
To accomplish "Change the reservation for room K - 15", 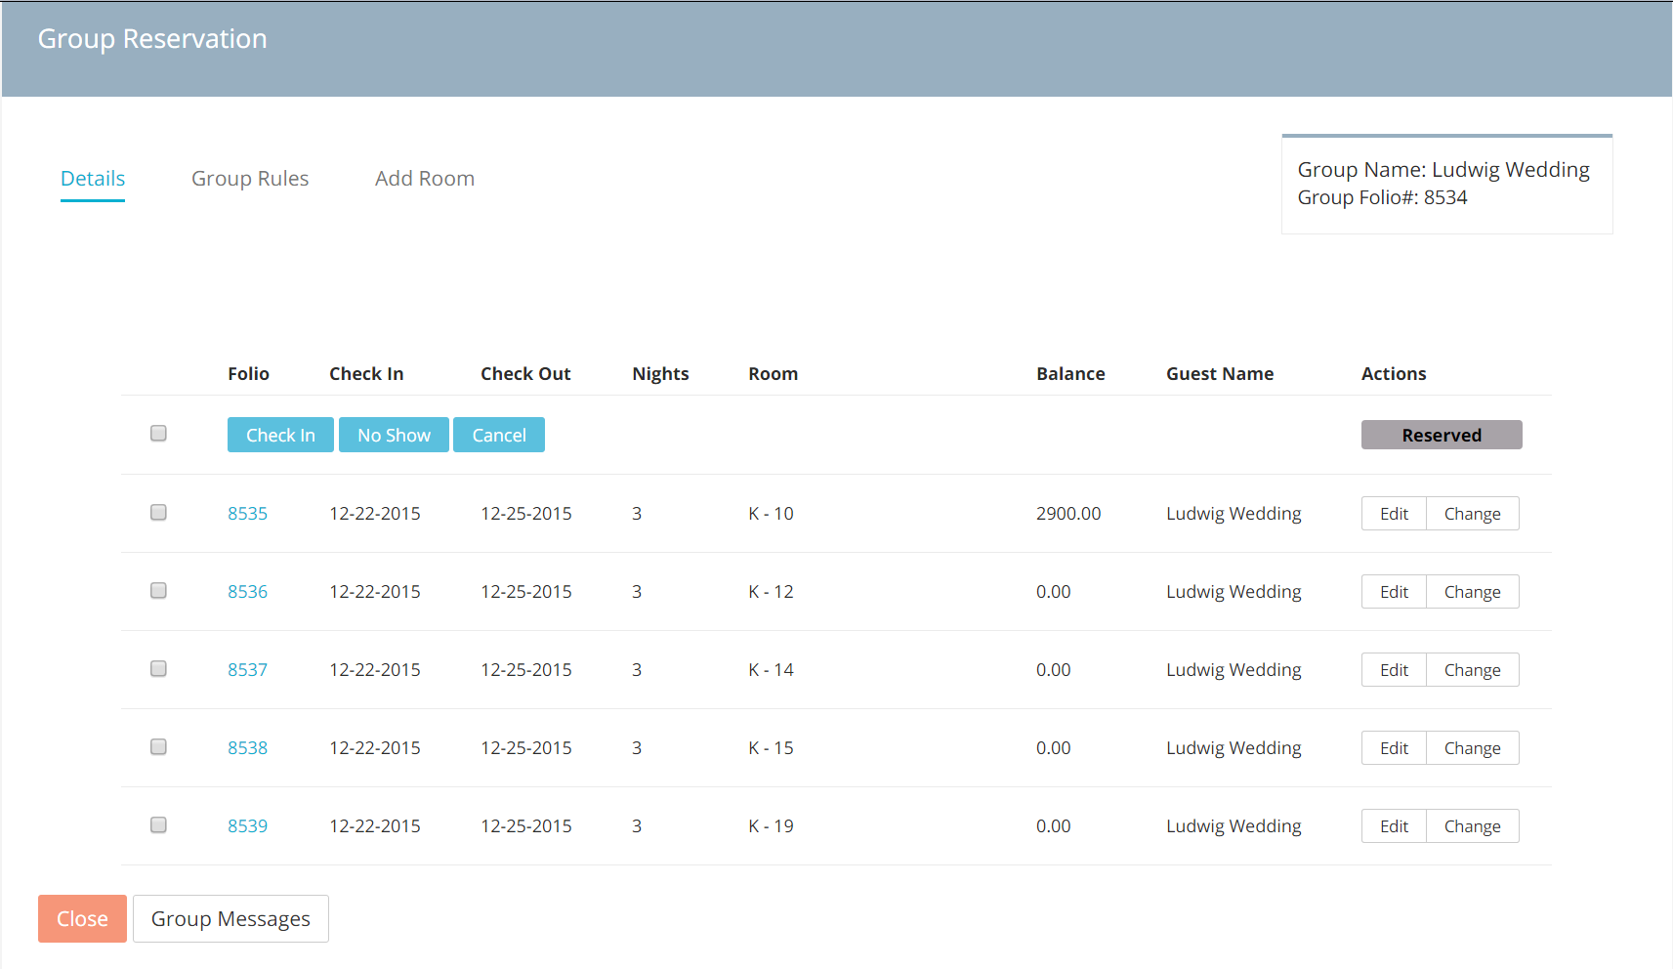I will [x=1473, y=748].
